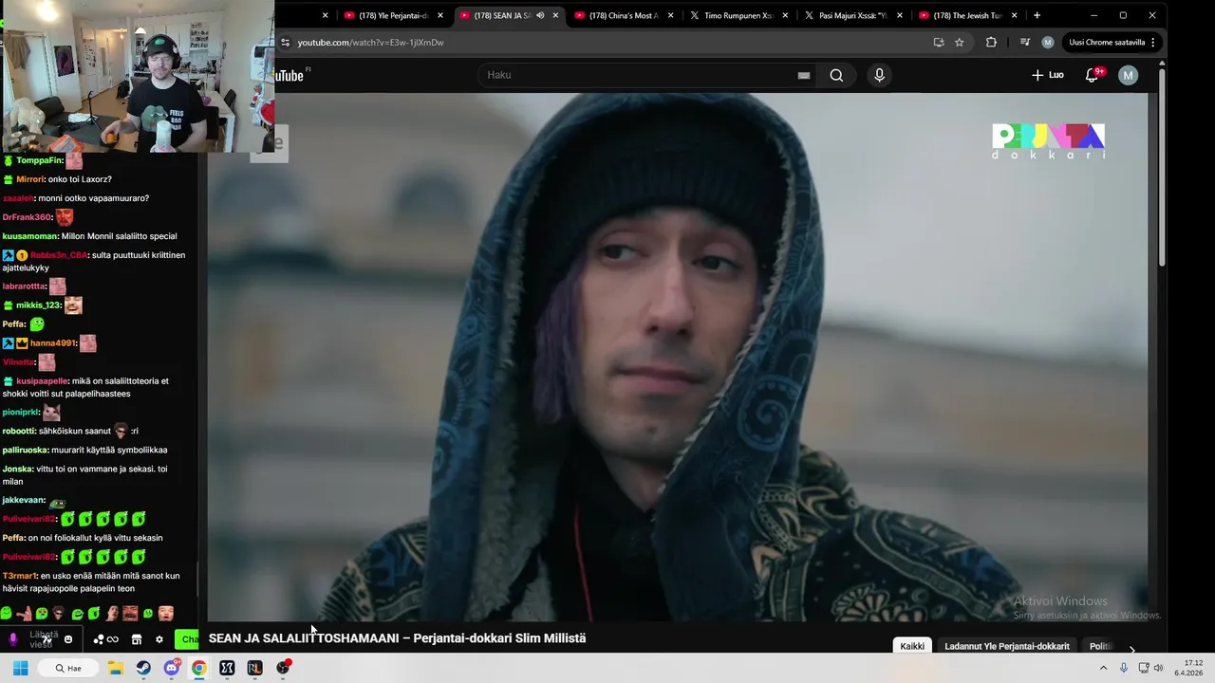Click username kuusamoman in chat

[30, 236]
